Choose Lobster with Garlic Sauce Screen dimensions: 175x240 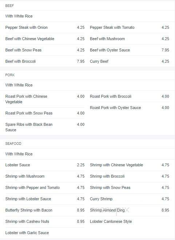pyautogui.click(x=27, y=233)
